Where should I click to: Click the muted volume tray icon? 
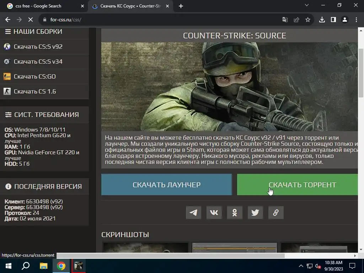pyautogui.click(x=318, y=266)
